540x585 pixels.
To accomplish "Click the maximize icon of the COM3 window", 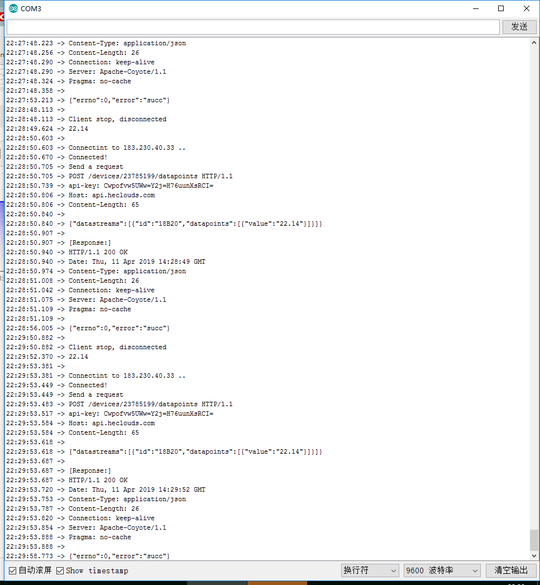I will [500, 8].
